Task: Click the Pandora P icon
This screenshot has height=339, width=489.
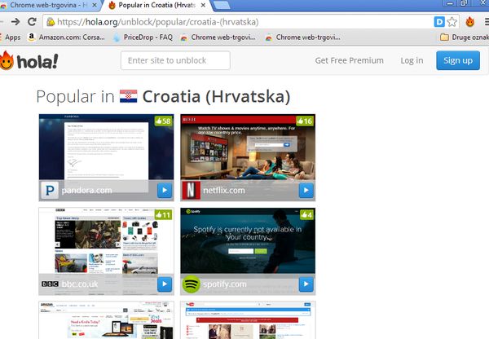Action: [50, 190]
